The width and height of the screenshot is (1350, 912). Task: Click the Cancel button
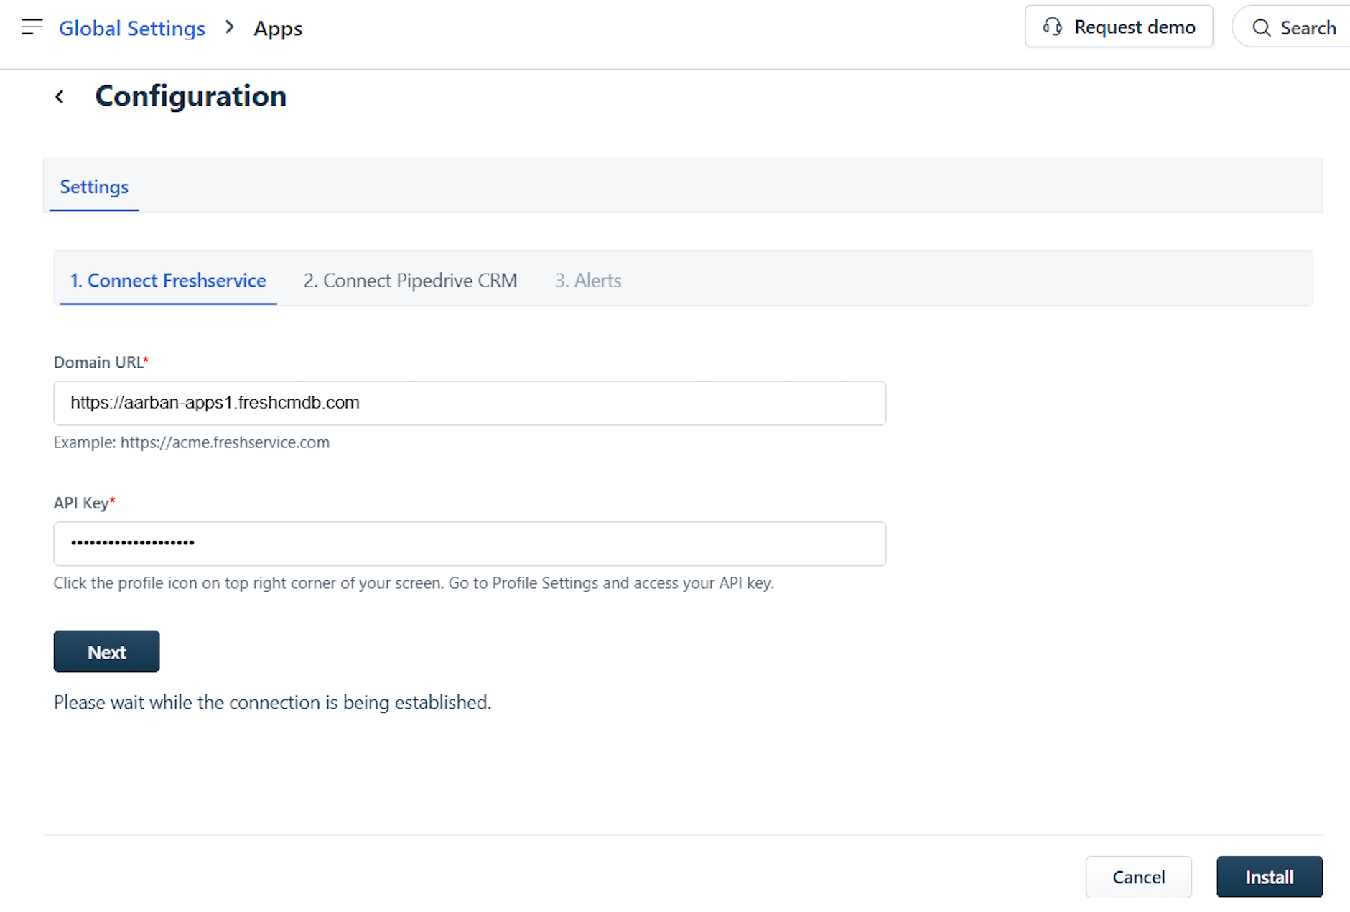click(x=1139, y=877)
